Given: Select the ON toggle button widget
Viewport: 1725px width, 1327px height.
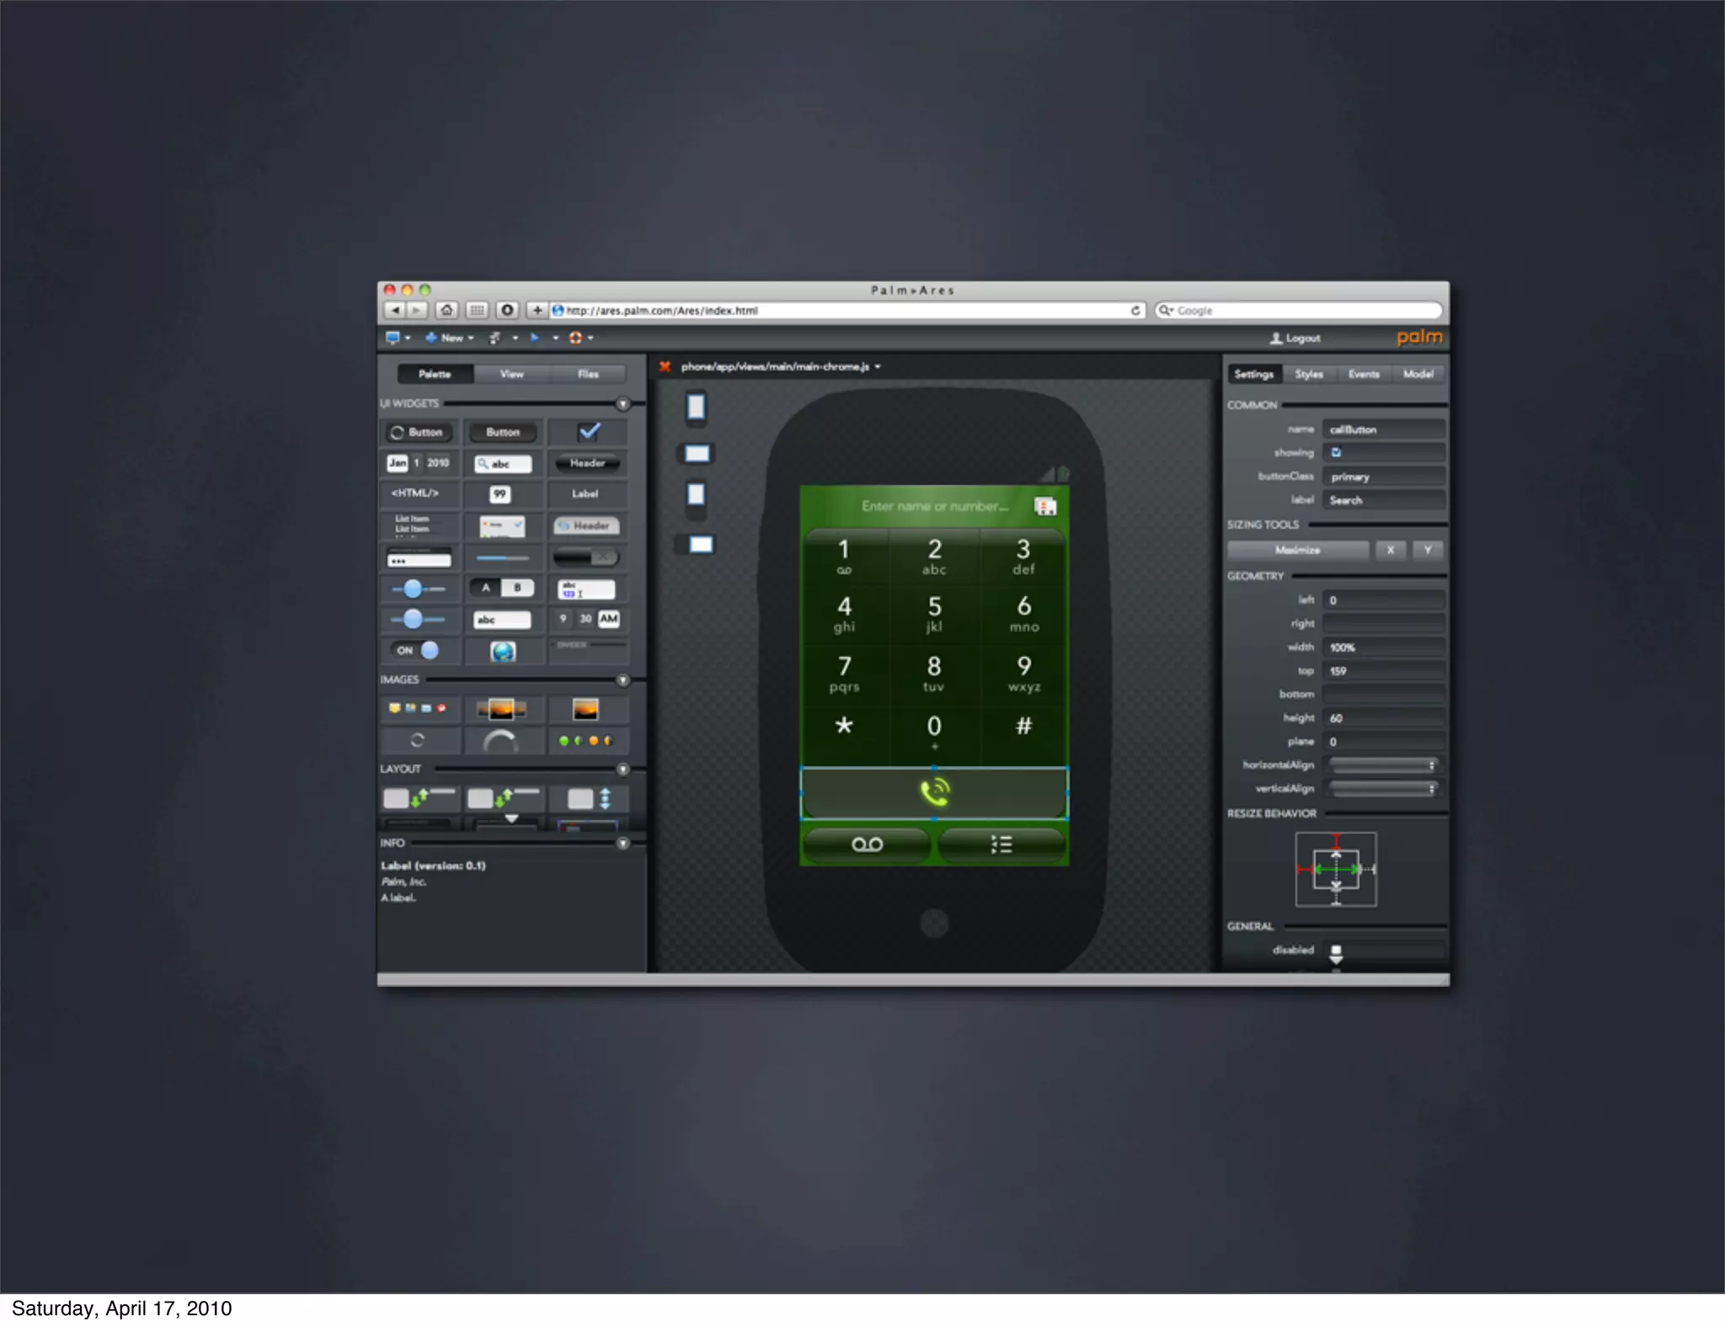Looking at the screenshot, I should [417, 650].
